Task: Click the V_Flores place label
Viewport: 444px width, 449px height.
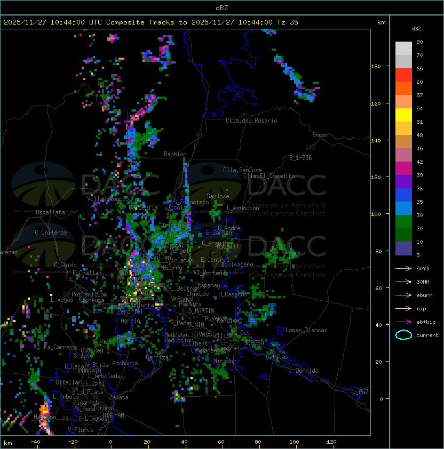Action: point(81,430)
